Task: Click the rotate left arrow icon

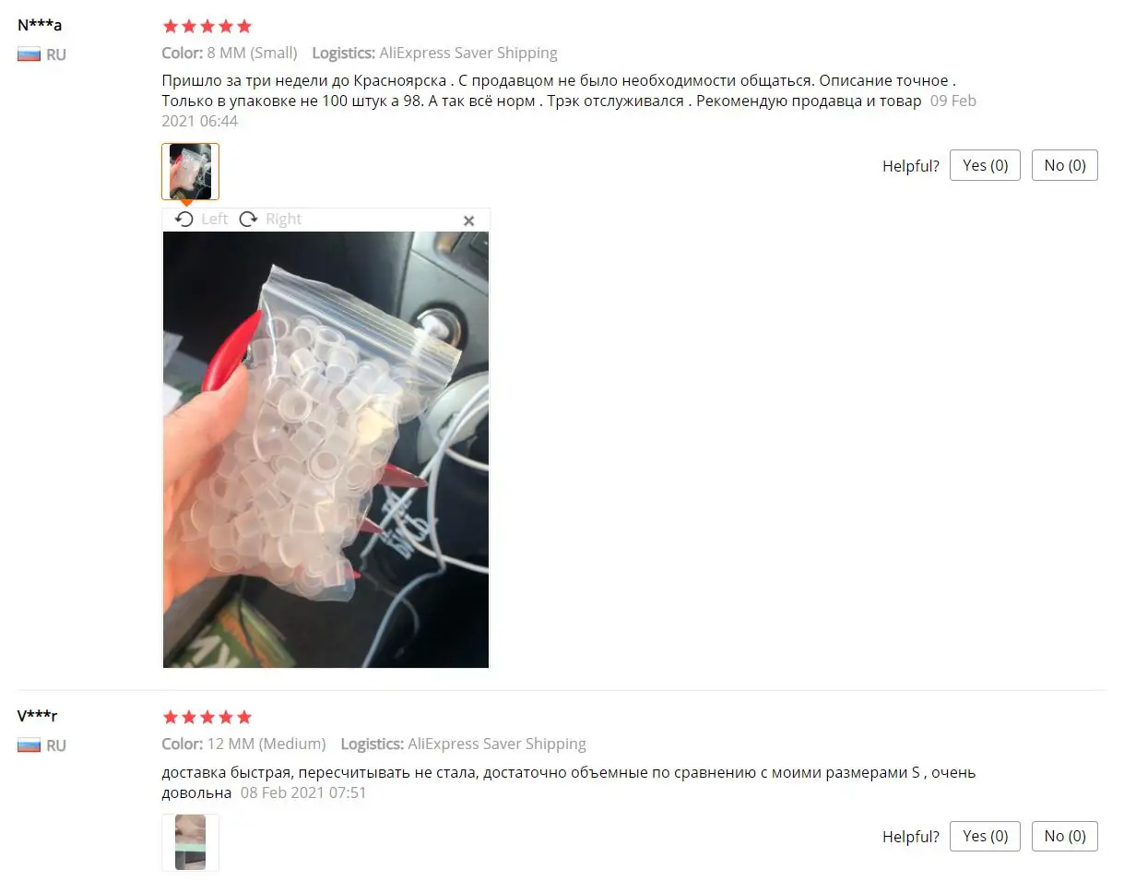Action: coord(184,219)
